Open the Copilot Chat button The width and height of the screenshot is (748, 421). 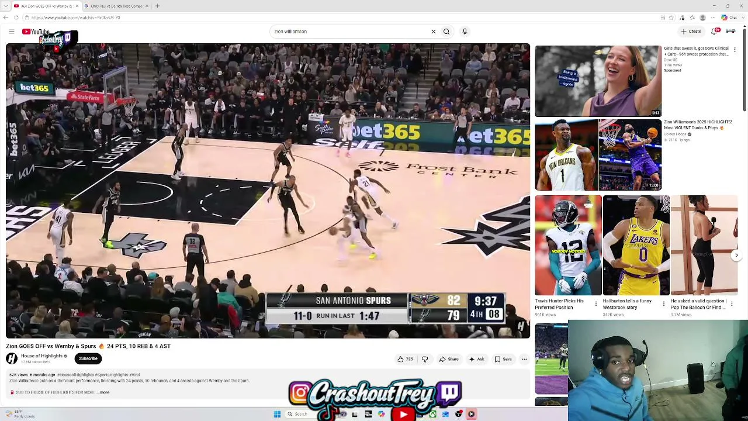tap(728, 18)
